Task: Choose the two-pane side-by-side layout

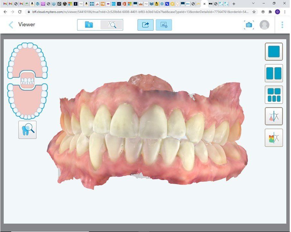Action: click(x=274, y=73)
